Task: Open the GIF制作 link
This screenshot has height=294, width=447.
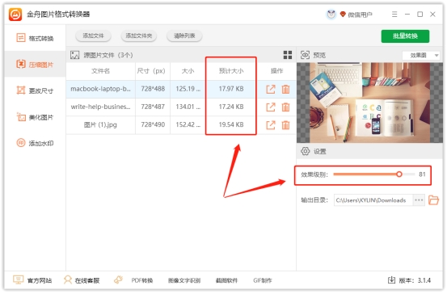Action: pos(262,280)
